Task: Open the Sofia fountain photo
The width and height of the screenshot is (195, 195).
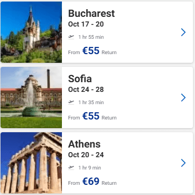Action: [31, 97]
